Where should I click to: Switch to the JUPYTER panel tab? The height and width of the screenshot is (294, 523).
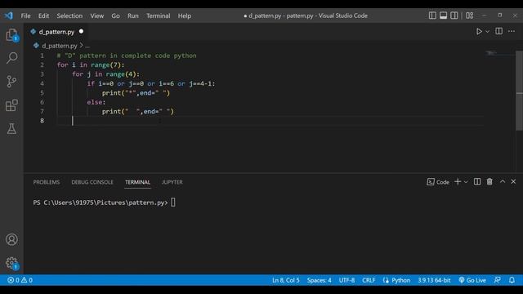click(172, 182)
